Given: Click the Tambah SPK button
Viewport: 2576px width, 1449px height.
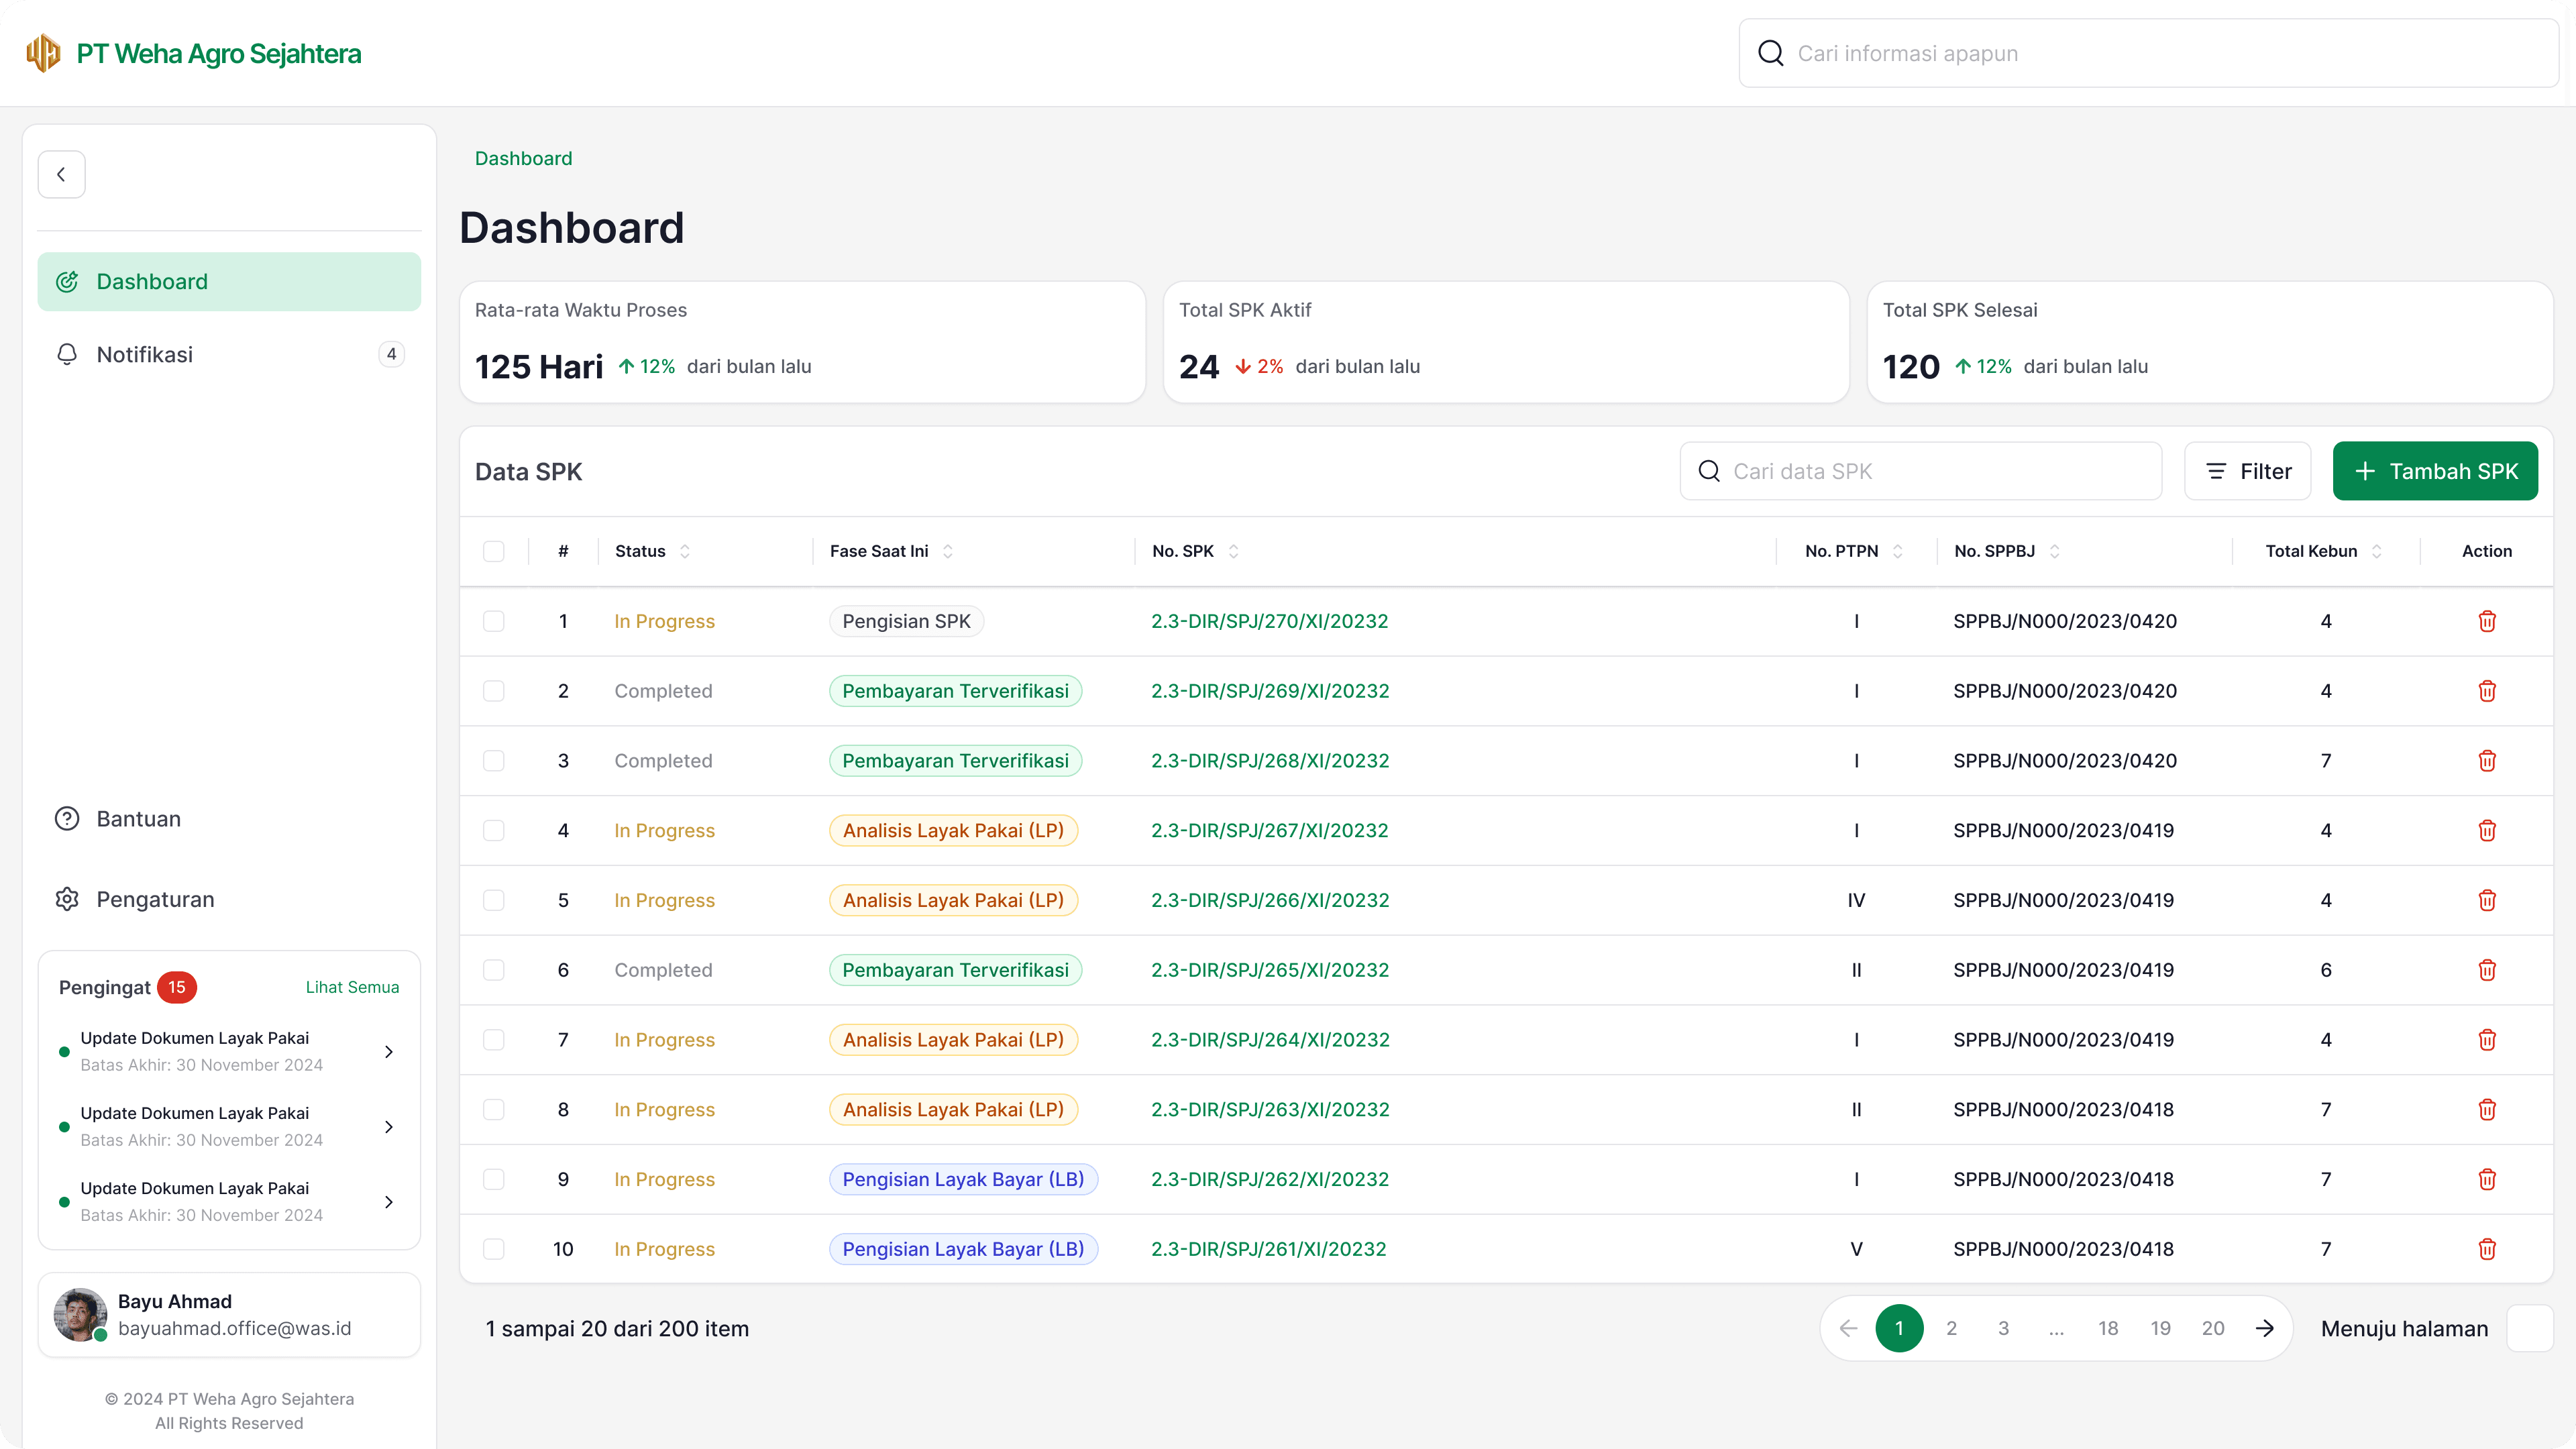Looking at the screenshot, I should coord(2436,471).
